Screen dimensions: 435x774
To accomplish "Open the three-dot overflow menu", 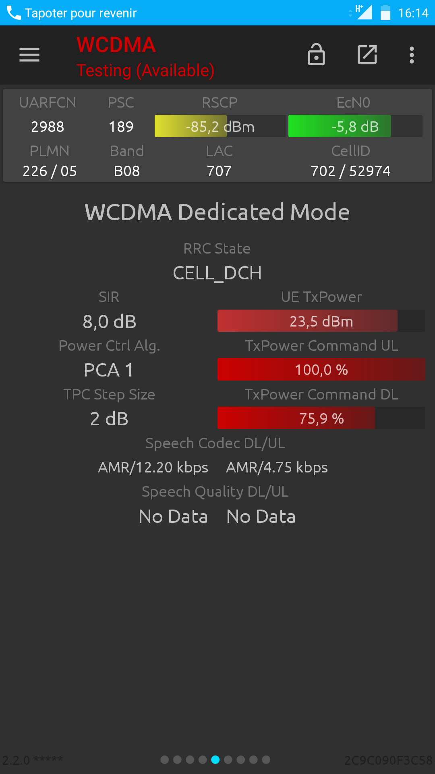I will [412, 55].
